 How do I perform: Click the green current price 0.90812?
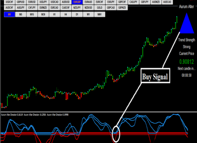[x=187, y=62]
